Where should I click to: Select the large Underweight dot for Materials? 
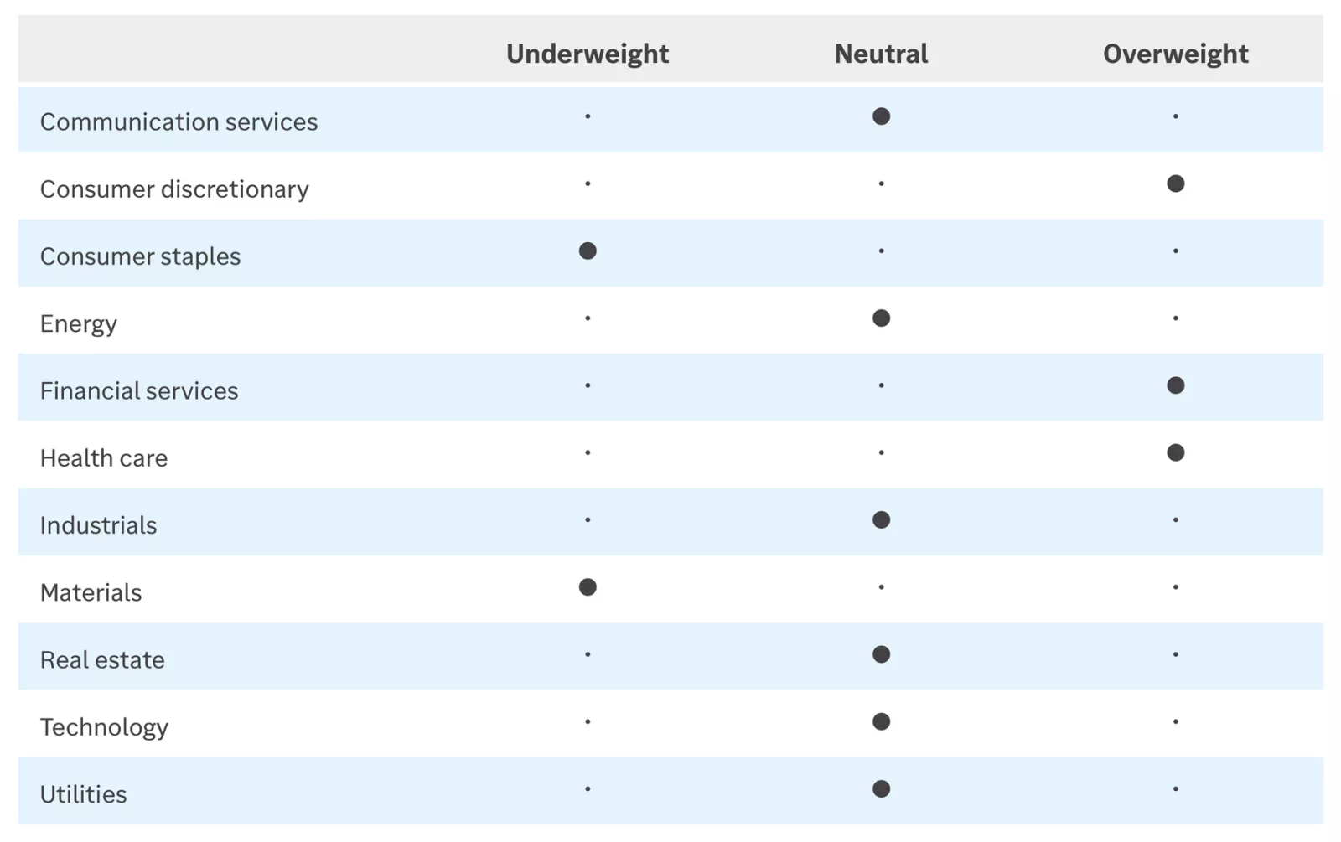(588, 587)
